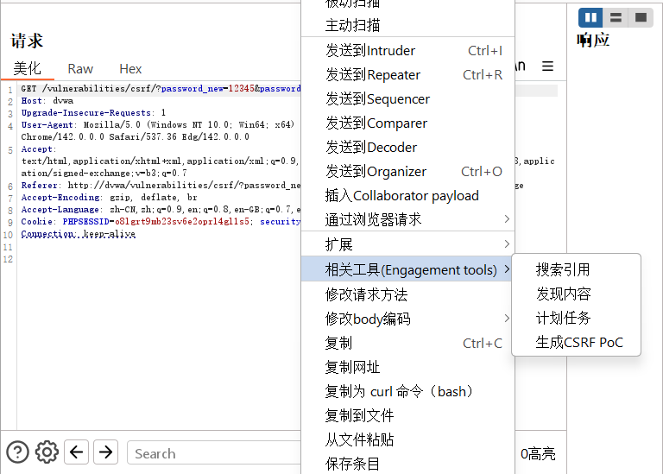Expand the 扩展 submenu
Viewport: 663px width, 474px height.
point(407,244)
